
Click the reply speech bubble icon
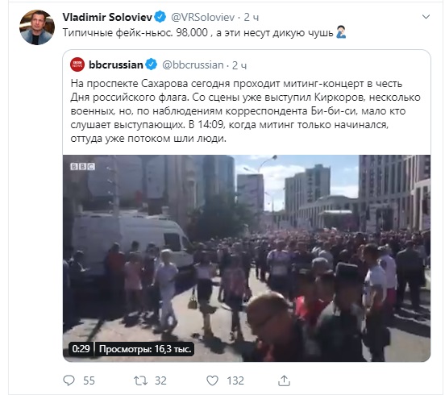point(69,380)
